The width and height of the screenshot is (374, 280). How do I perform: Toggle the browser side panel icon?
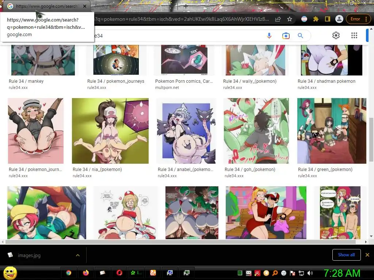coord(328,19)
